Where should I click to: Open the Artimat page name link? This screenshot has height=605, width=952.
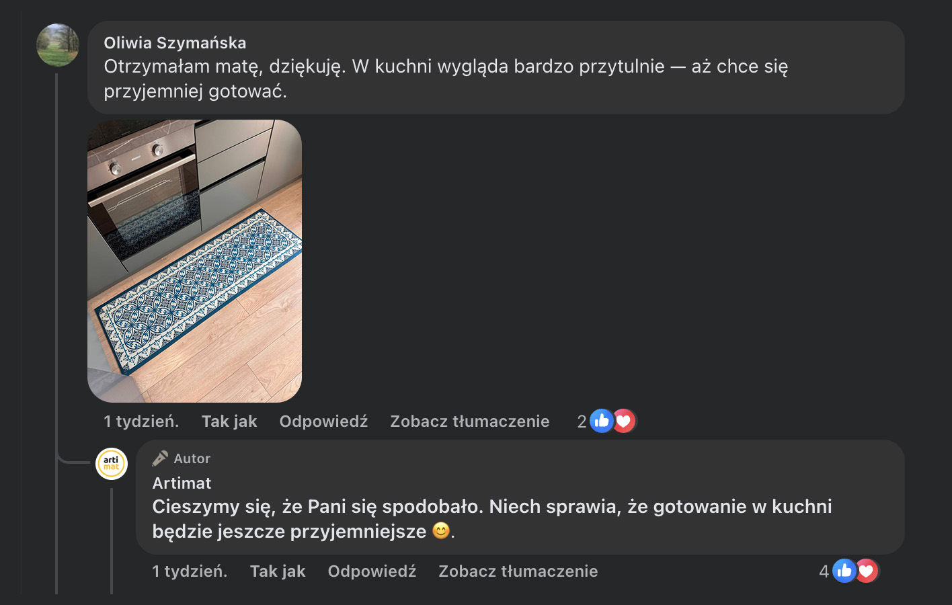[x=182, y=483]
